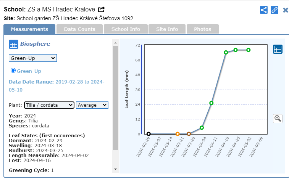Click the black dormant data point marker
This screenshot has height=180, width=289.
[x=149, y=134]
